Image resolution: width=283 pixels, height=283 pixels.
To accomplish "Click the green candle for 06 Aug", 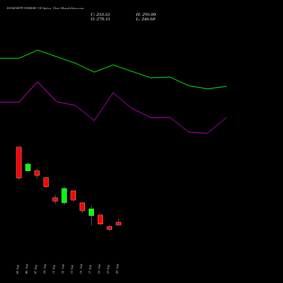I will 28,167.
